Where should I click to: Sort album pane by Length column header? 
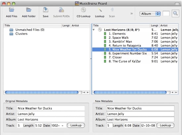(x=155, y=25)
